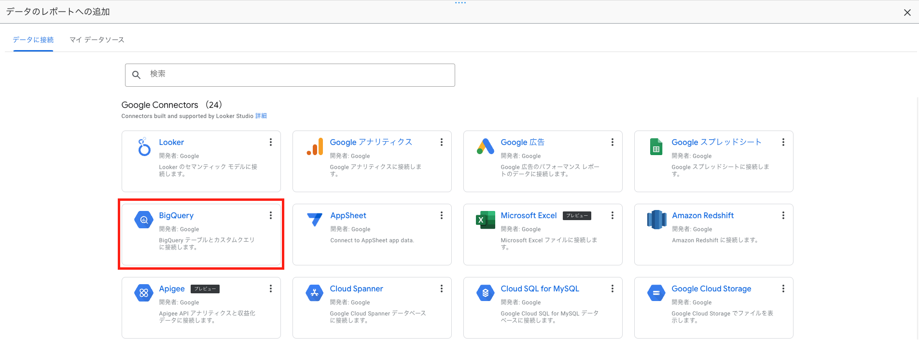
Task: Open three-dot menu on Google アナリティクス card
Action: coord(442,142)
